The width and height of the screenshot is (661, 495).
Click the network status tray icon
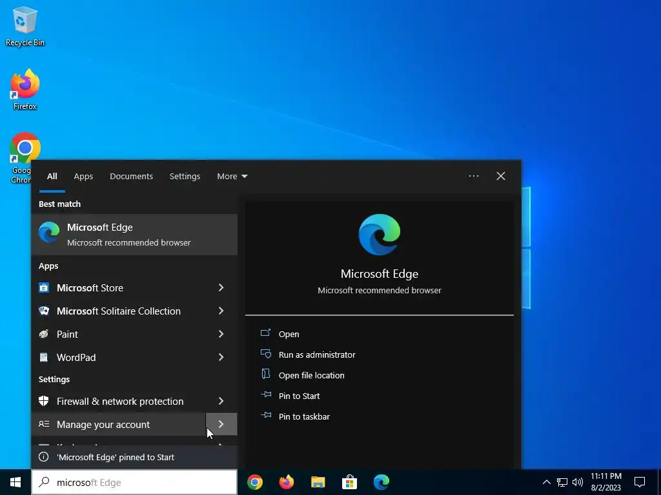562,482
